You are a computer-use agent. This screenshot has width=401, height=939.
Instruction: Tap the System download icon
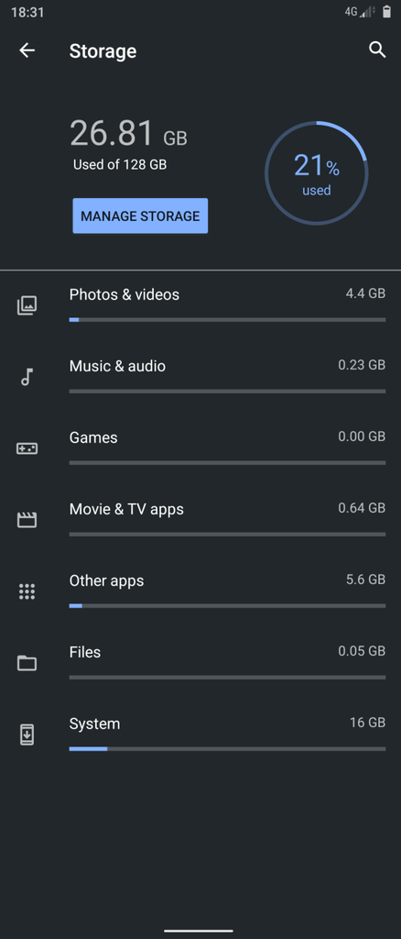[27, 735]
